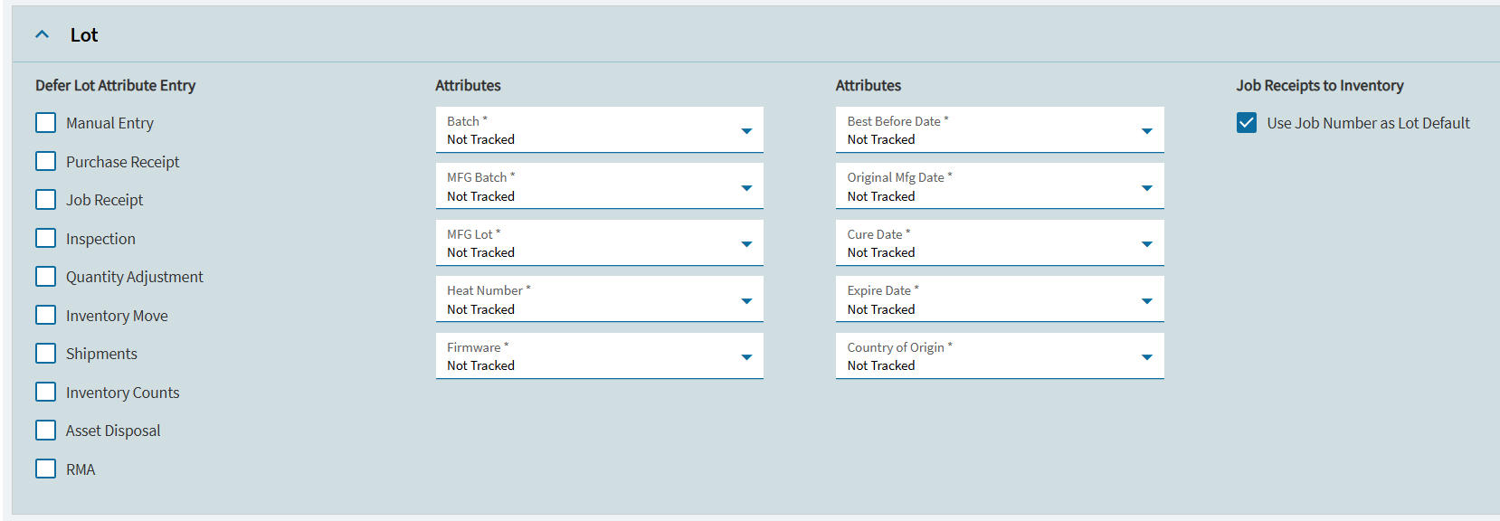1500x521 pixels.
Task: Select the Shipments checkbox
Action: click(46, 354)
